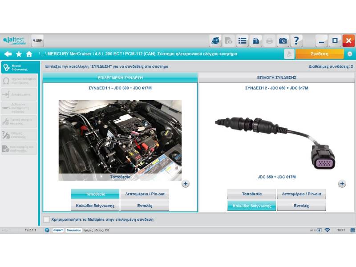Click the calendar icon in the status bar
The height and width of the screenshot is (267, 356).
(352, 230)
